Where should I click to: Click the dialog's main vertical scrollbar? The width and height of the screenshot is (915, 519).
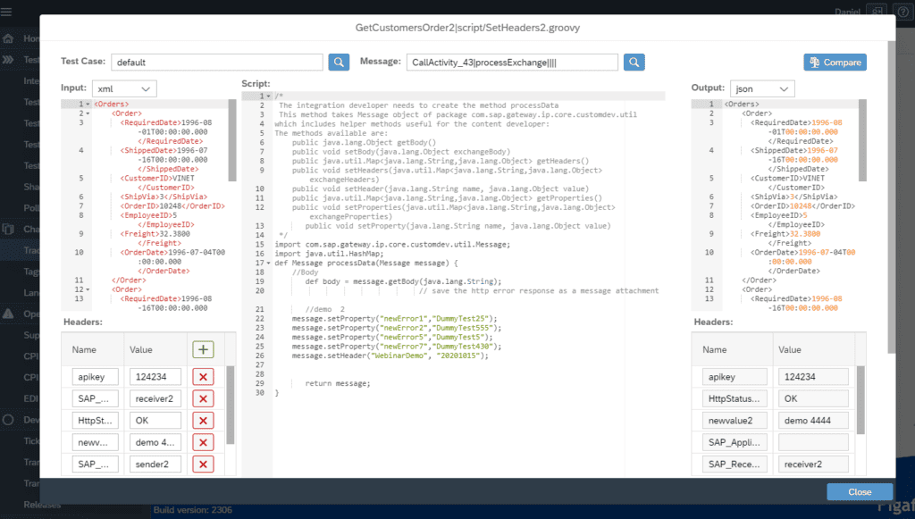point(891,197)
